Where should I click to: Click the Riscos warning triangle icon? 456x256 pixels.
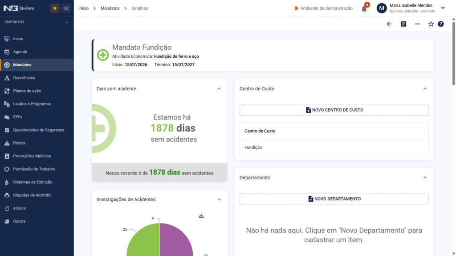(7, 143)
